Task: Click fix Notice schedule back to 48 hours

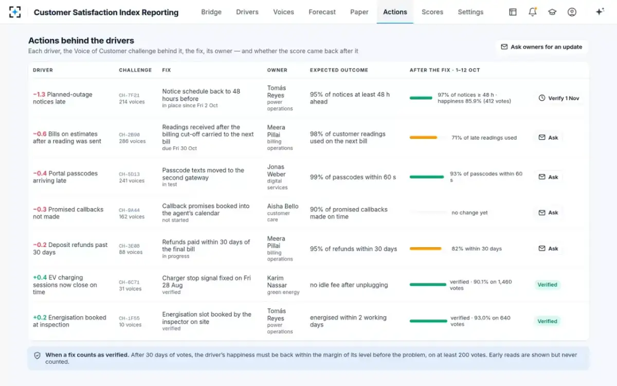Action: (201, 95)
